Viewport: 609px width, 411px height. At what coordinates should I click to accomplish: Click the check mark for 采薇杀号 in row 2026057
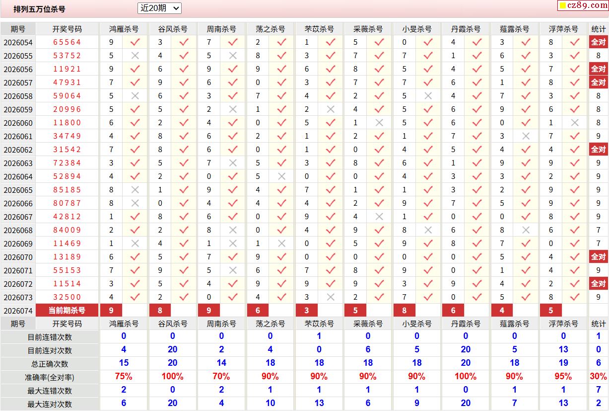[x=380, y=82]
